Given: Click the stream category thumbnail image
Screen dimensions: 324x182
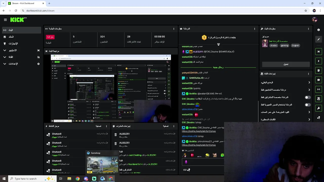Looking at the screenshot, I should 265,43.
